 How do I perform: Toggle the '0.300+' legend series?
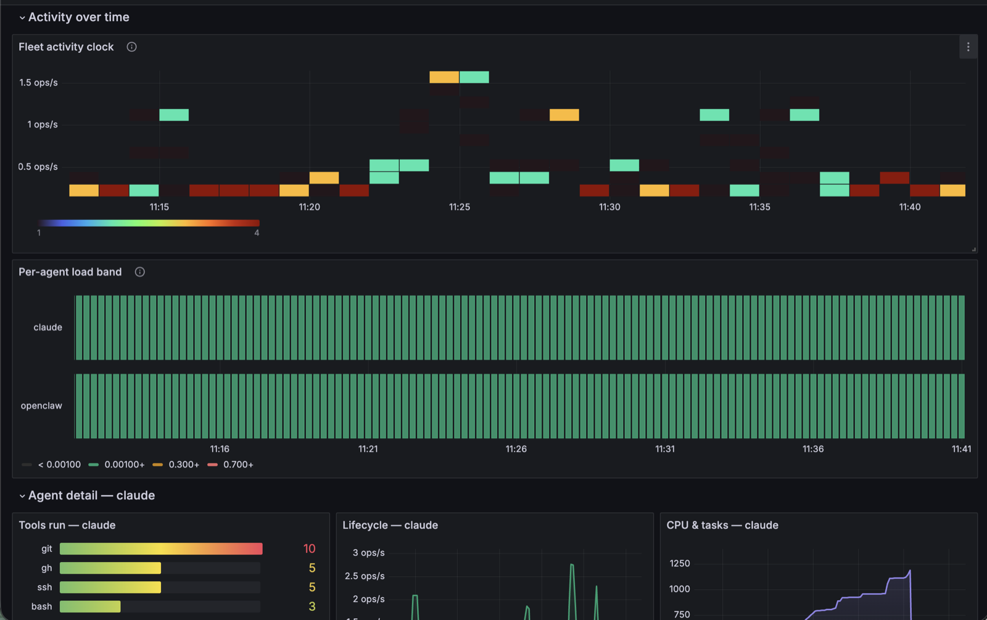[176, 465]
